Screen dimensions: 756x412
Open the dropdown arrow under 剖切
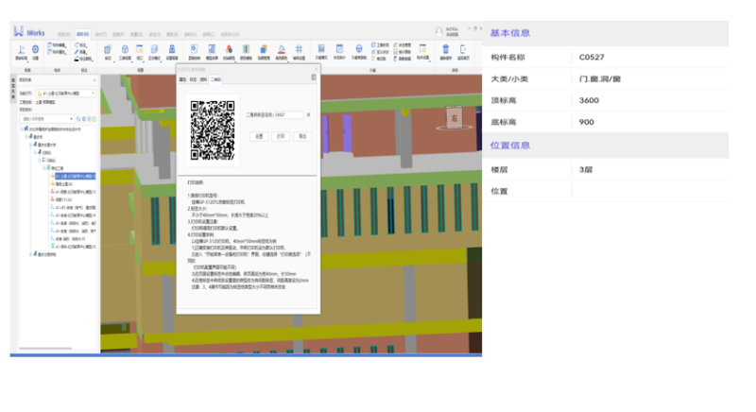tap(112, 60)
